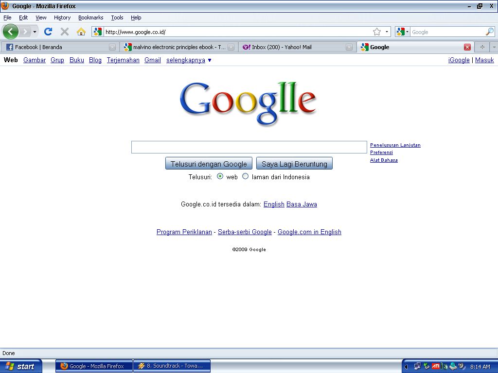
Task: Open the Blog link
Action: 95,60
